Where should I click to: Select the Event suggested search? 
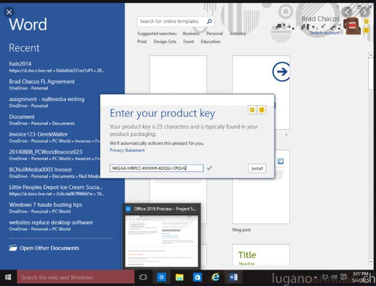[188, 42]
